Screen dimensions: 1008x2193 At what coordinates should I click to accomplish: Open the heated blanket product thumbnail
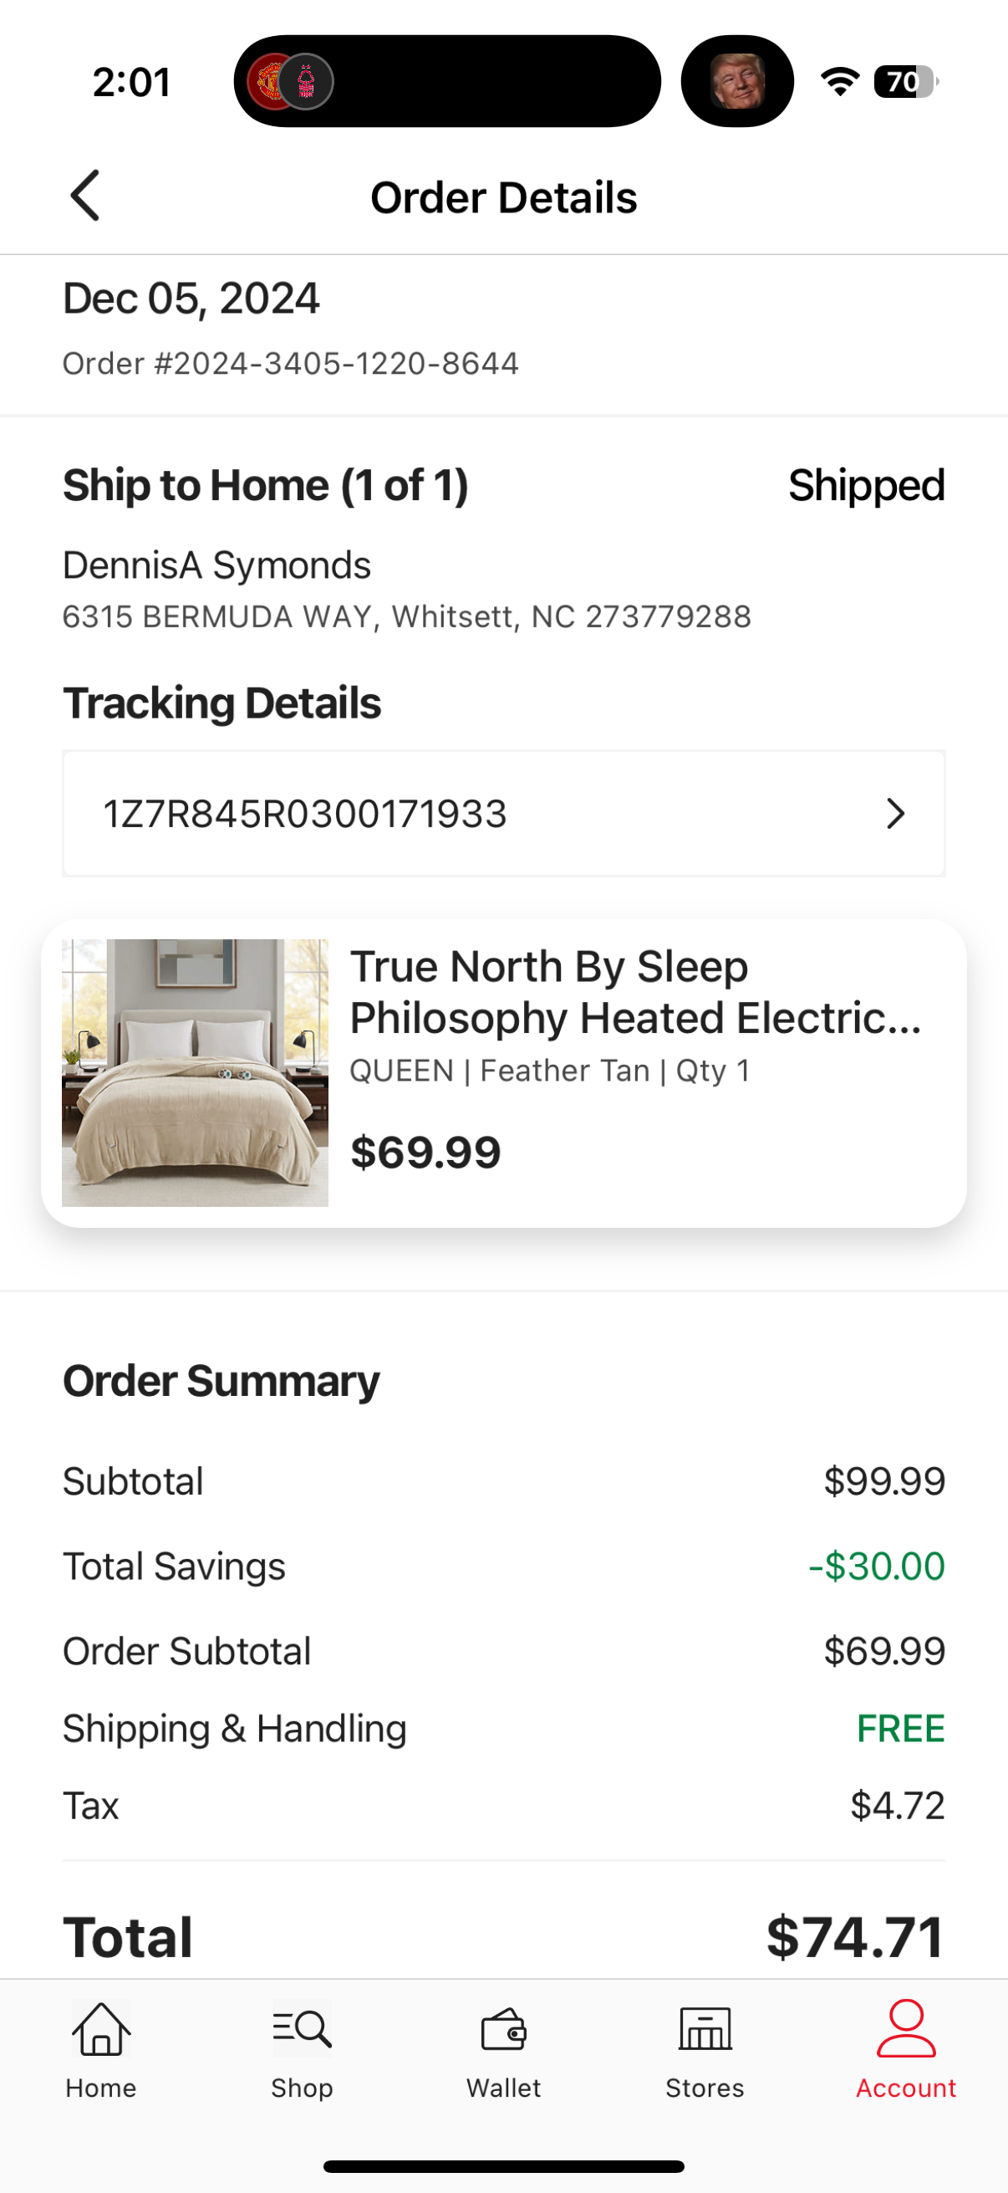tap(195, 1072)
